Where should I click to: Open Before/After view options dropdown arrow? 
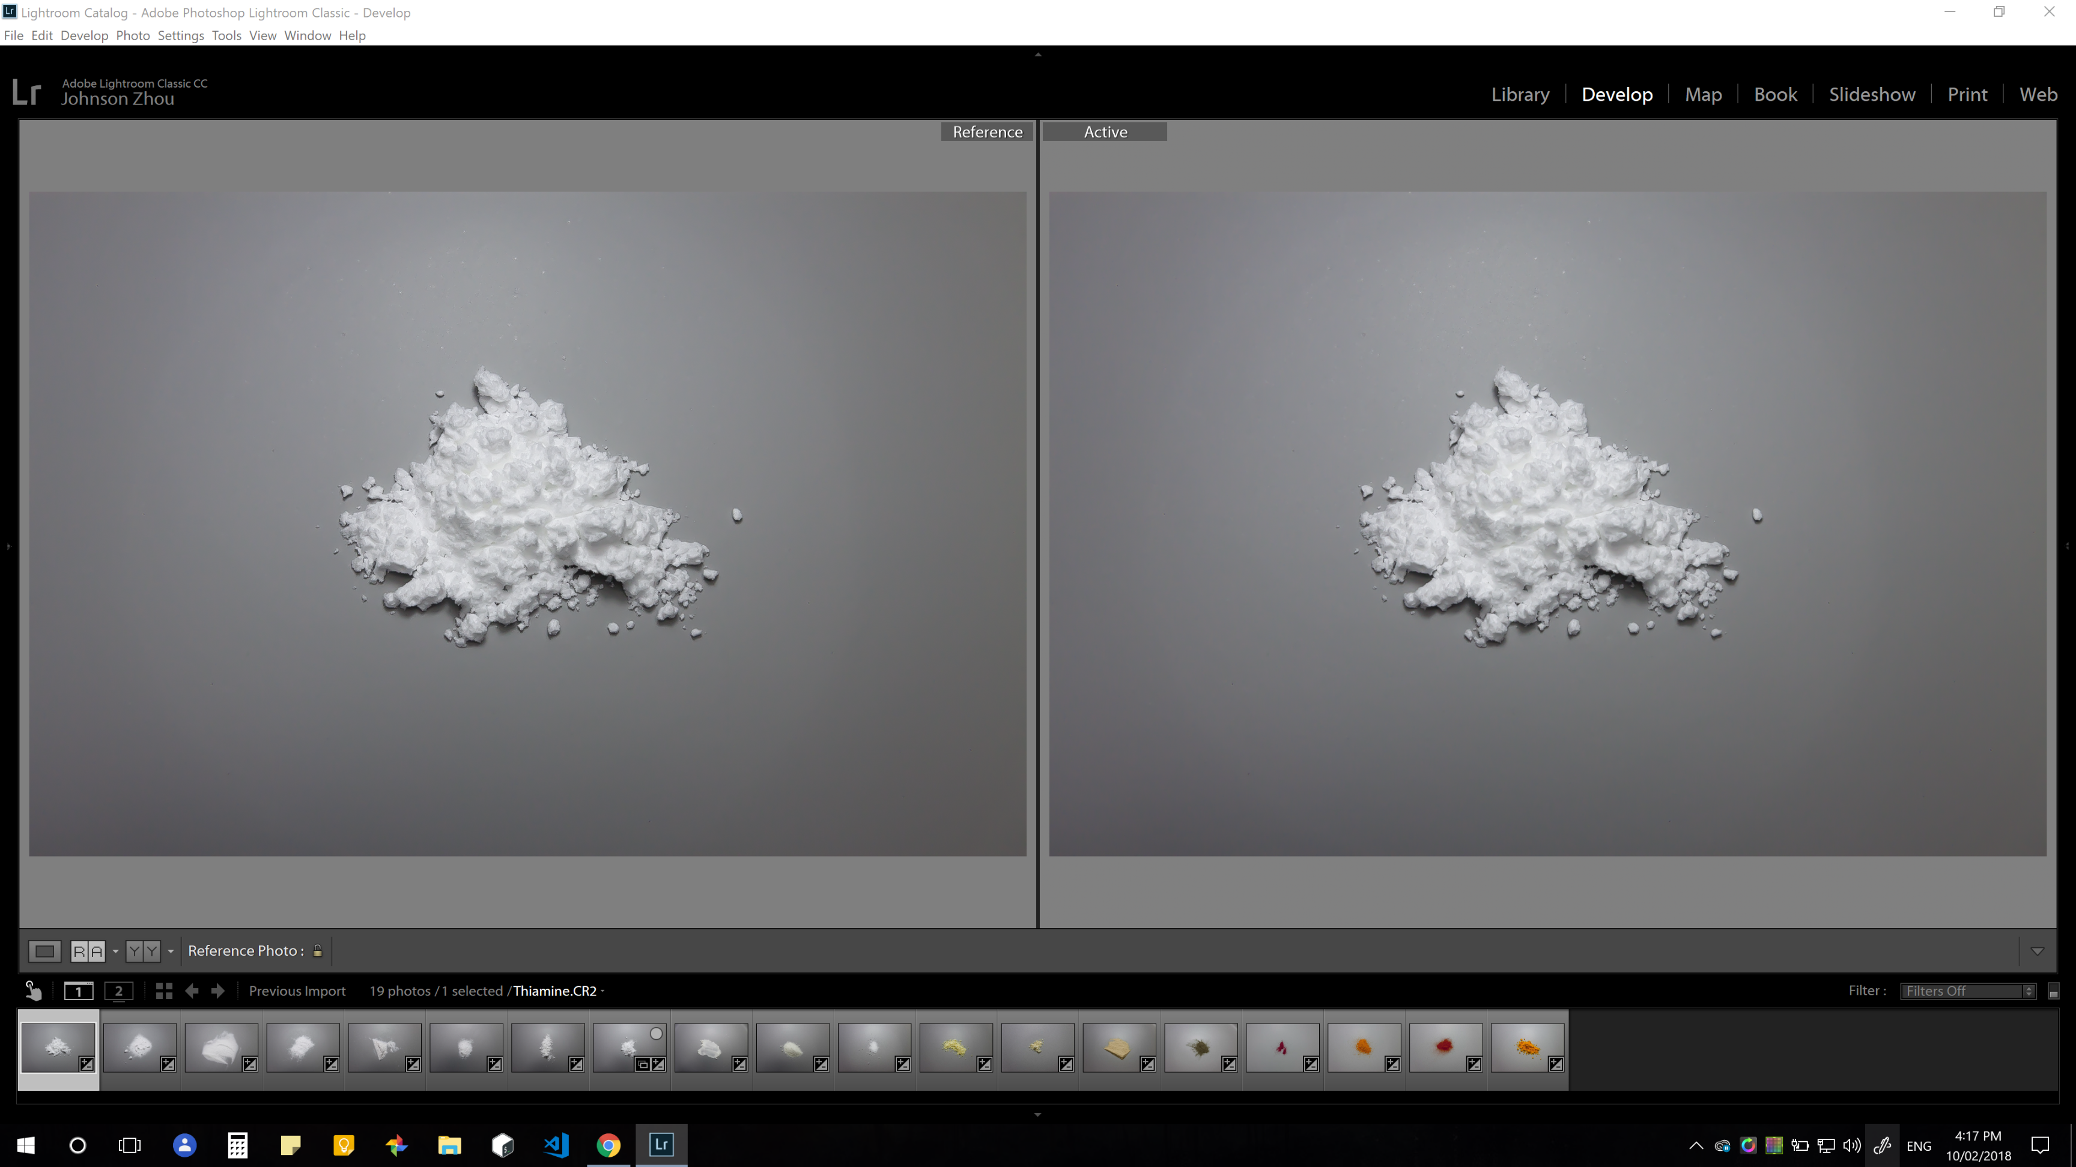(171, 951)
